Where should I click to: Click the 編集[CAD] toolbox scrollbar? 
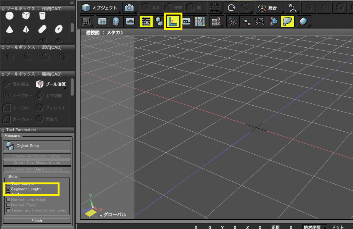[x=72, y=87]
